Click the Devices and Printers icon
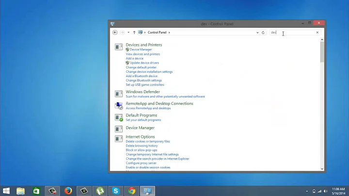This screenshot has height=196, width=349. pyautogui.click(x=119, y=47)
